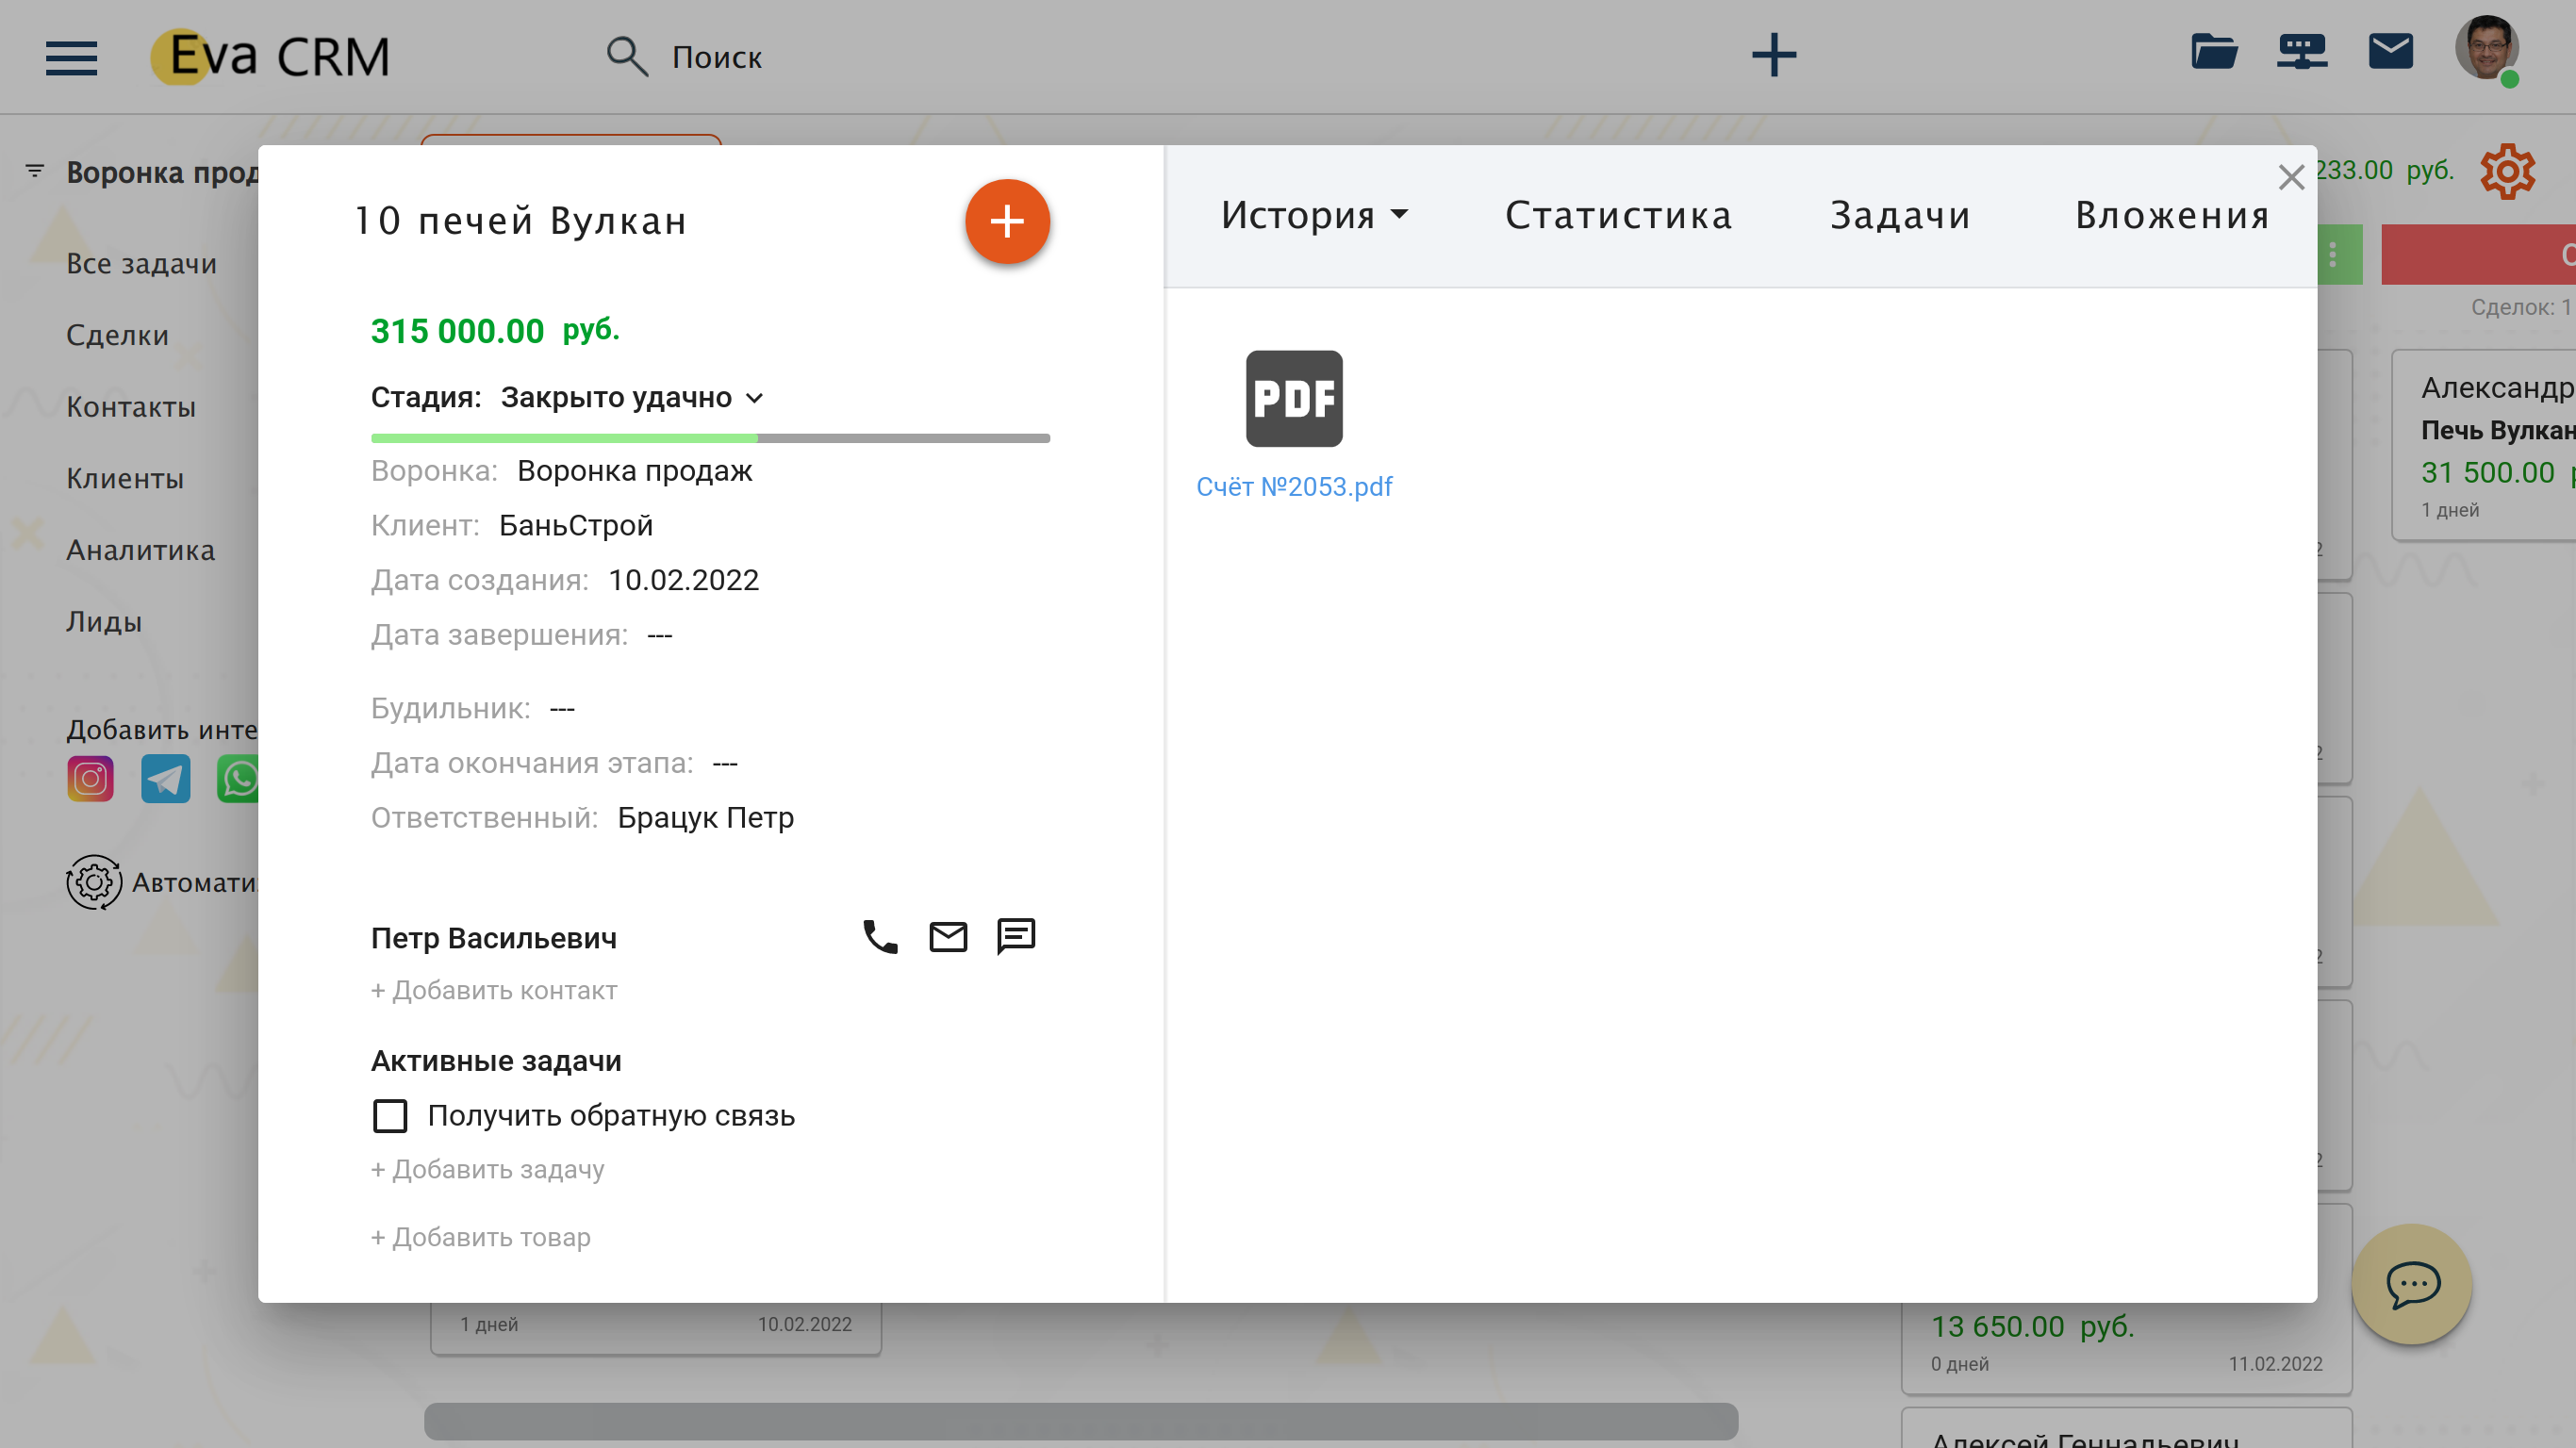Expand the История dropdown tab
2576x1448 pixels.
[x=1314, y=215]
